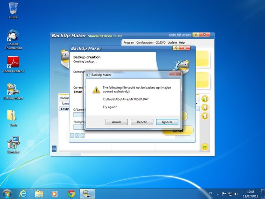The height and width of the screenshot is (199, 265).
Task: Open Windows Media Player from taskbar
Action: point(55,194)
